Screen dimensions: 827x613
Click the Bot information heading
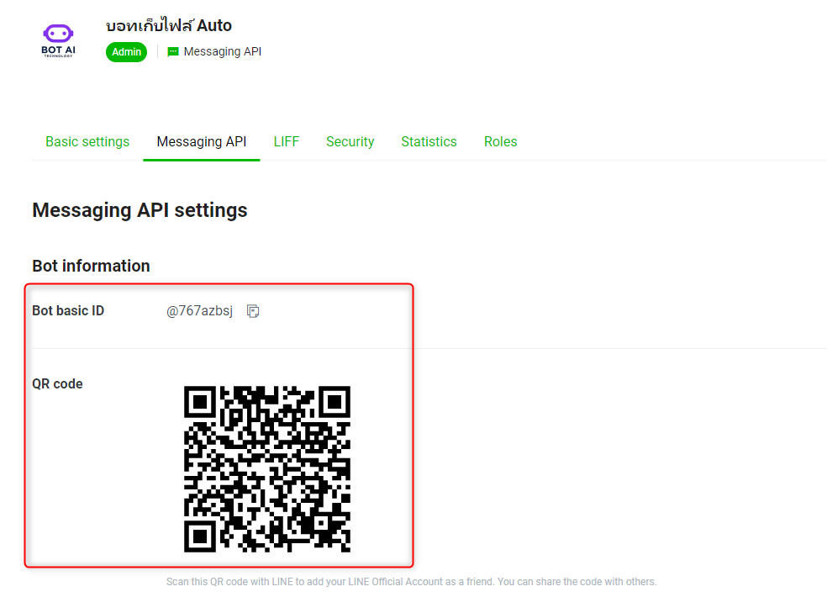91,266
